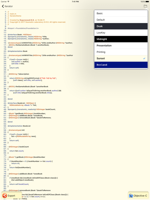150x200 pixels.
Task: Tap the Export button
Action: (x=11, y=196)
